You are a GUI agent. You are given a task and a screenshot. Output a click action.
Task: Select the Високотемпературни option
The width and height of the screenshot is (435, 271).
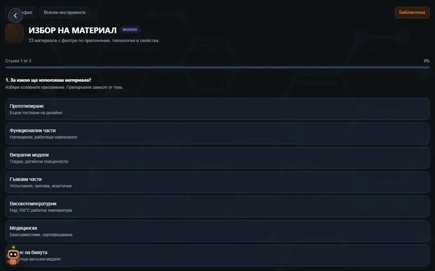(x=217, y=207)
